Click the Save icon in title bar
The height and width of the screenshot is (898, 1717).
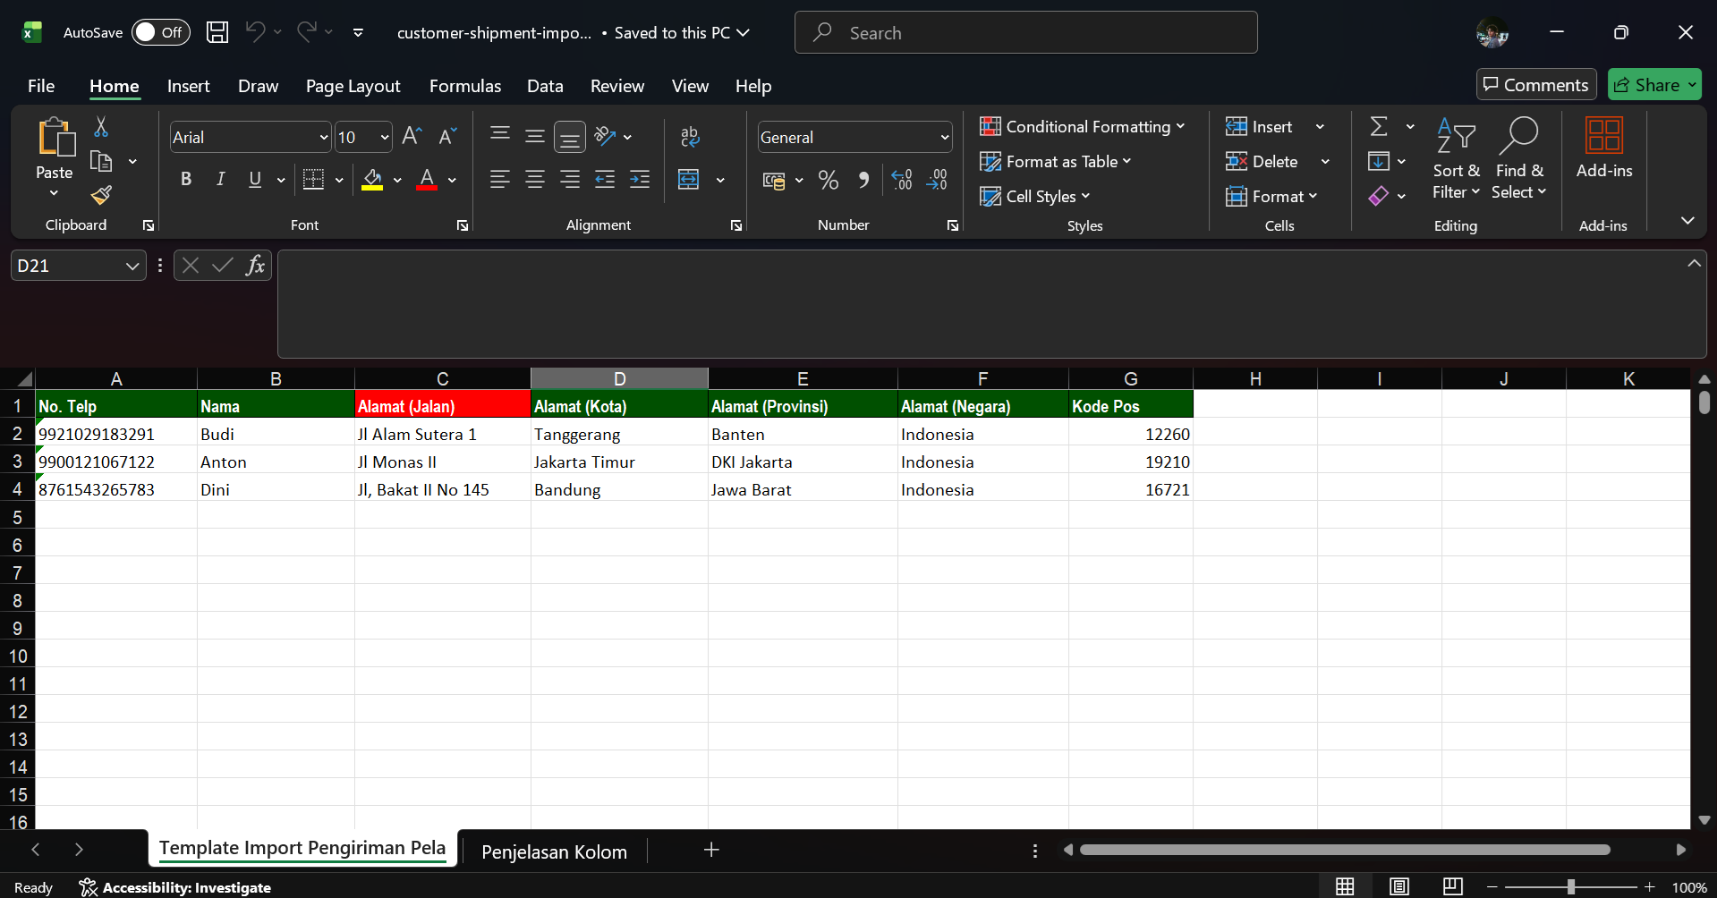point(217,33)
